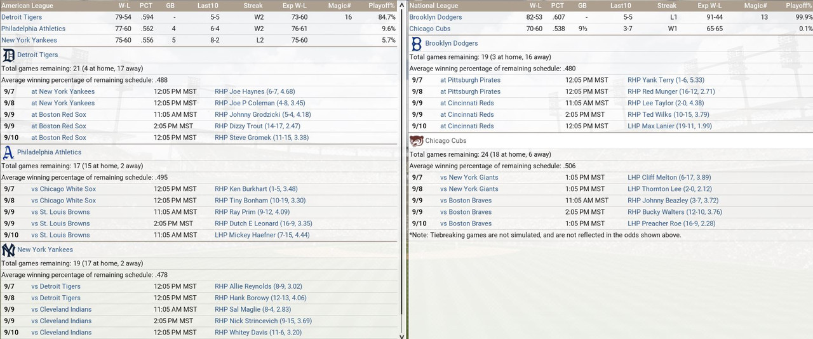The width and height of the screenshot is (813, 339).
Task: Click scrollbar down arrow in American League panel
Action: point(401,335)
